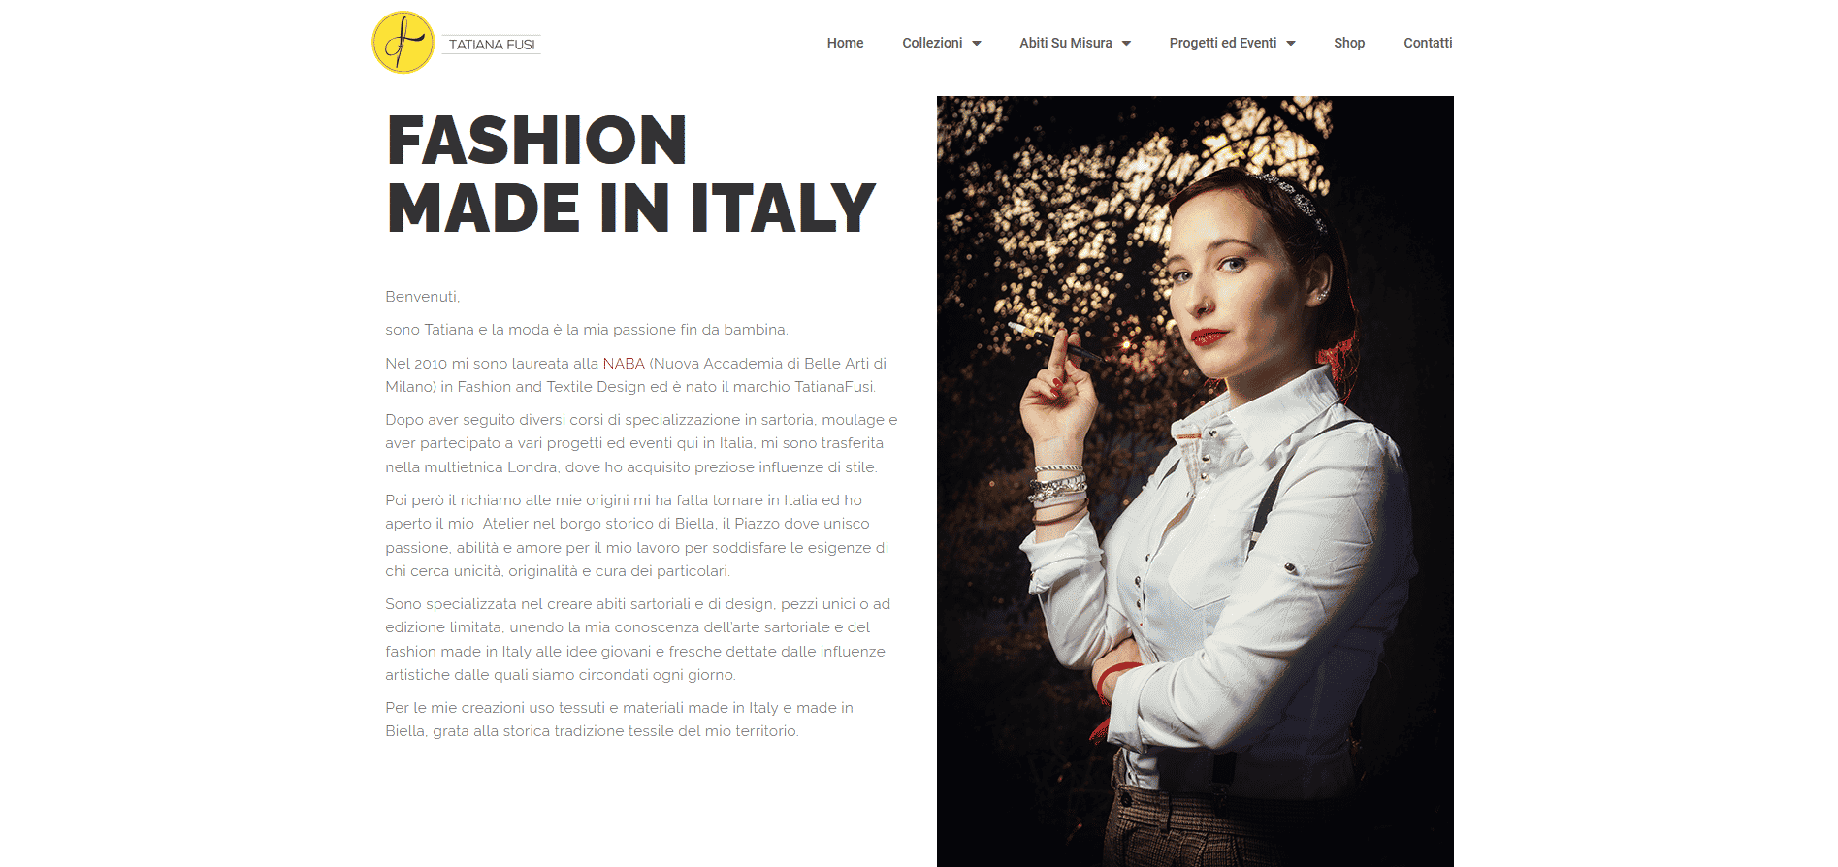Expand the Abiti Su Misura dropdown arrow

point(1126,44)
